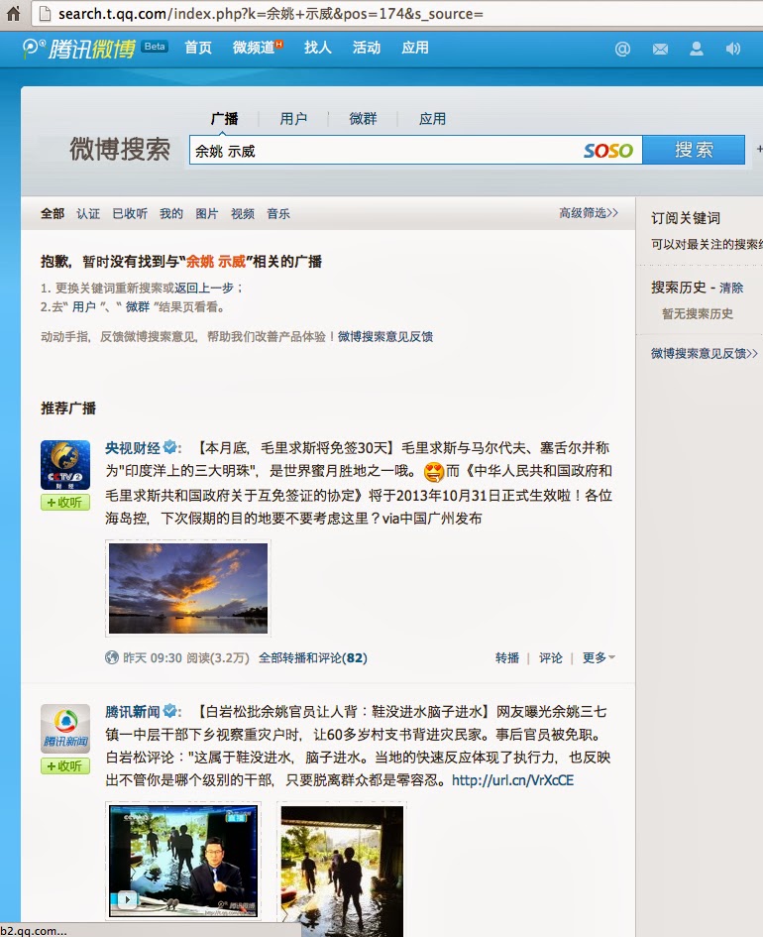Follow 央视财经 with +收听 button

click(65, 503)
